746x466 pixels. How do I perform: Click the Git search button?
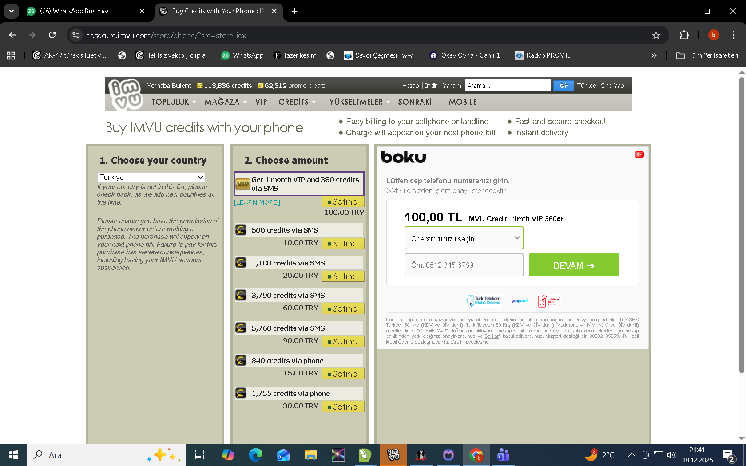(x=563, y=86)
